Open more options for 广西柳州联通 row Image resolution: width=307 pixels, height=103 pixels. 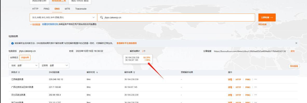point(256,87)
